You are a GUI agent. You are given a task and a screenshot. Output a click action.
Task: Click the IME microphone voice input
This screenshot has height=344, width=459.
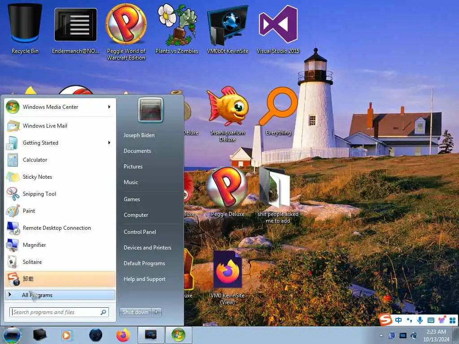coord(420,320)
